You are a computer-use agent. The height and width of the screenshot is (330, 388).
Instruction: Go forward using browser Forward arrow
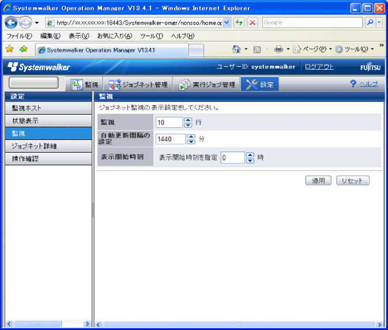(x=25, y=22)
